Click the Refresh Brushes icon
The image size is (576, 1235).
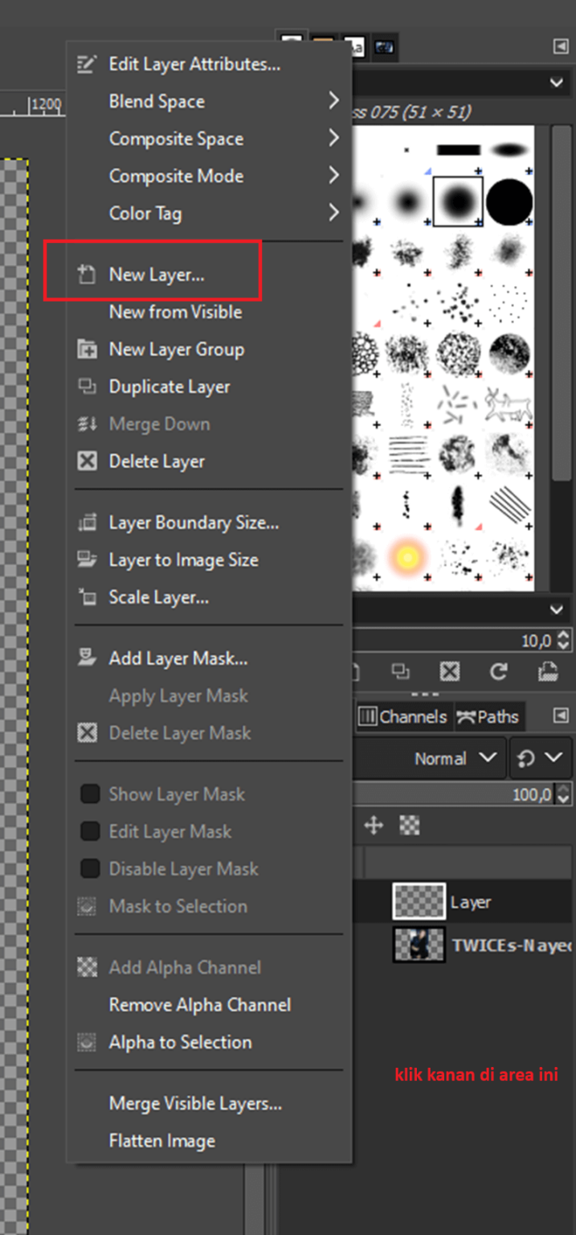point(496,671)
